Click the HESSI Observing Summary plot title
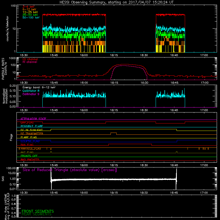220x220 pixels. click(116, 2)
